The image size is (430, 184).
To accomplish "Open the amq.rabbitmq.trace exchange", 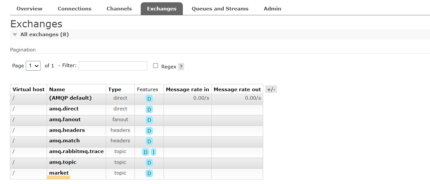I will [76, 151].
